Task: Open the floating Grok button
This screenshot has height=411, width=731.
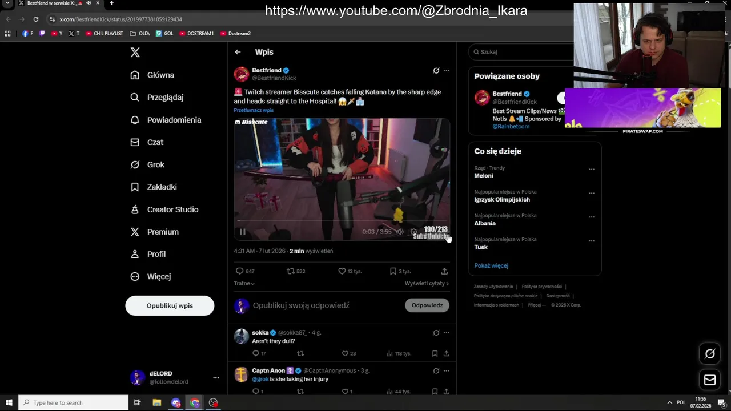Action: (x=710, y=354)
